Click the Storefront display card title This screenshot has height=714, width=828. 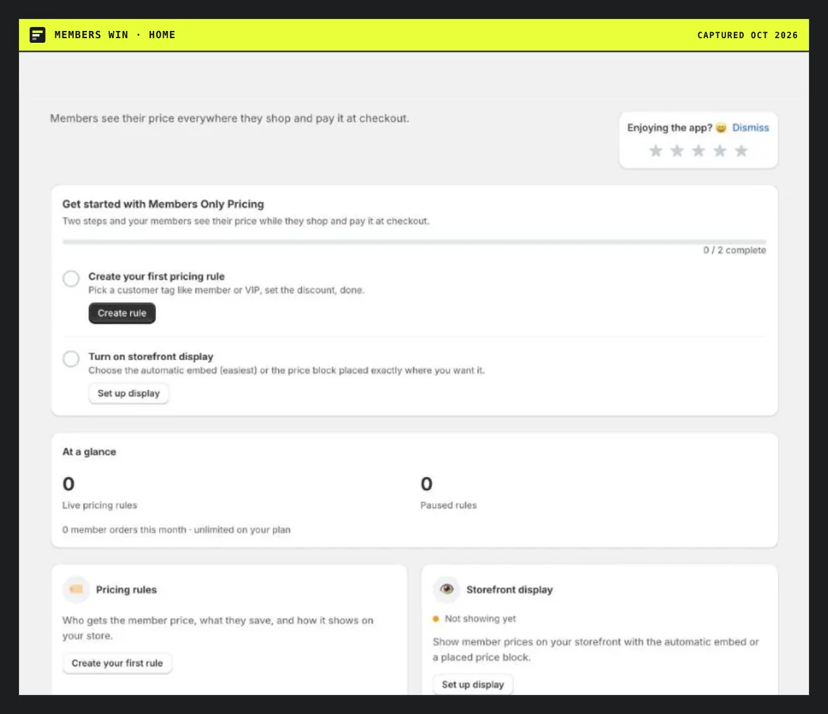[x=509, y=590]
